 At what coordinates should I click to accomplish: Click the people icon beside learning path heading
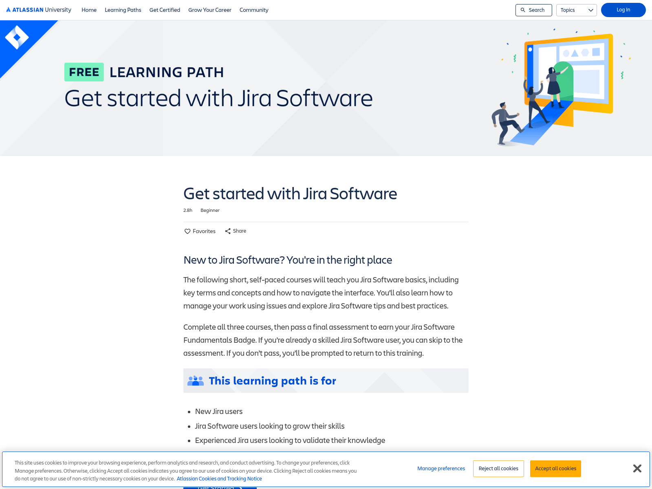pos(196,381)
